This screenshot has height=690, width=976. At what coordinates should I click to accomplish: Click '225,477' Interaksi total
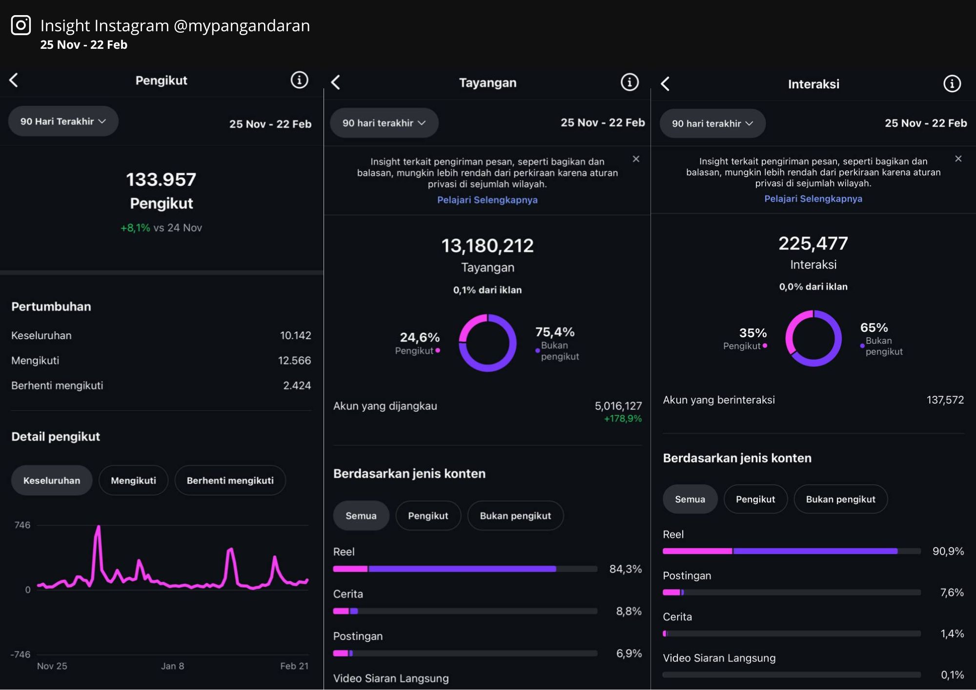click(x=813, y=244)
